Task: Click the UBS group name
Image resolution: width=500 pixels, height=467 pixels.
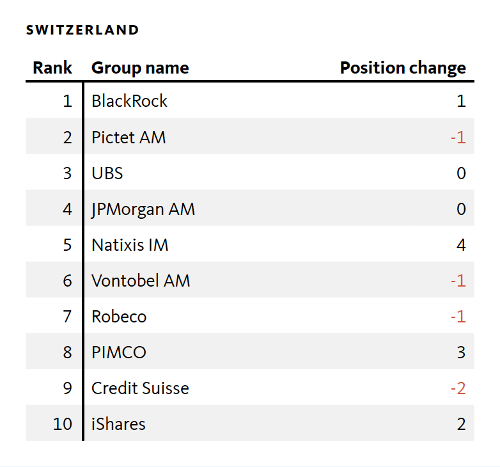Action: pos(107,173)
